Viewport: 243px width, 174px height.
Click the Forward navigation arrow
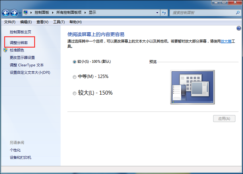pos(14,13)
